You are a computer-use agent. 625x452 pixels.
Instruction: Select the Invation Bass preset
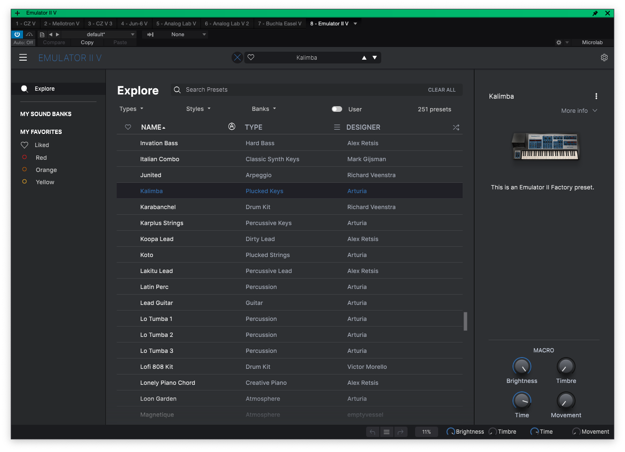coord(289,143)
